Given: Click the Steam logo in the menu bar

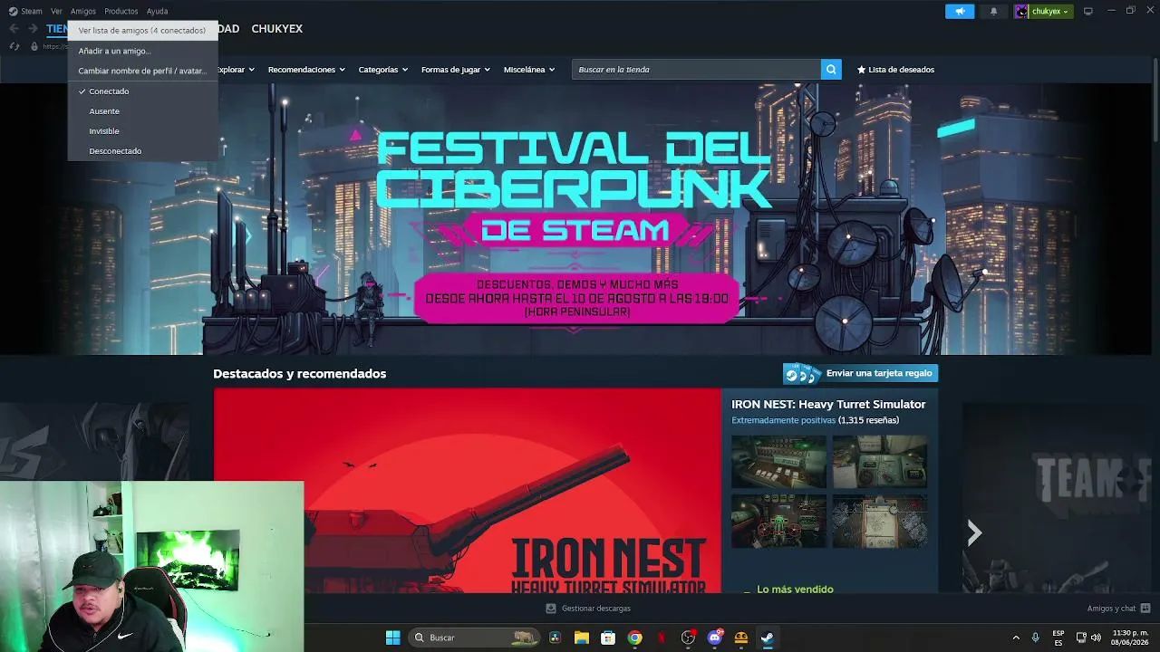Looking at the screenshot, I should pyautogui.click(x=13, y=11).
